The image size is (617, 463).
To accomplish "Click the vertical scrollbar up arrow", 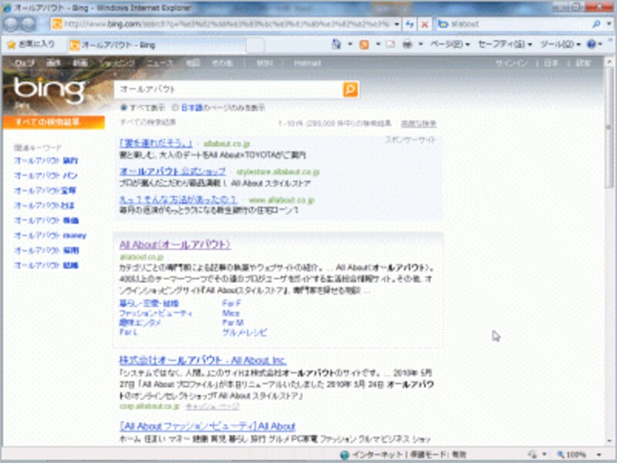I will [x=609, y=63].
